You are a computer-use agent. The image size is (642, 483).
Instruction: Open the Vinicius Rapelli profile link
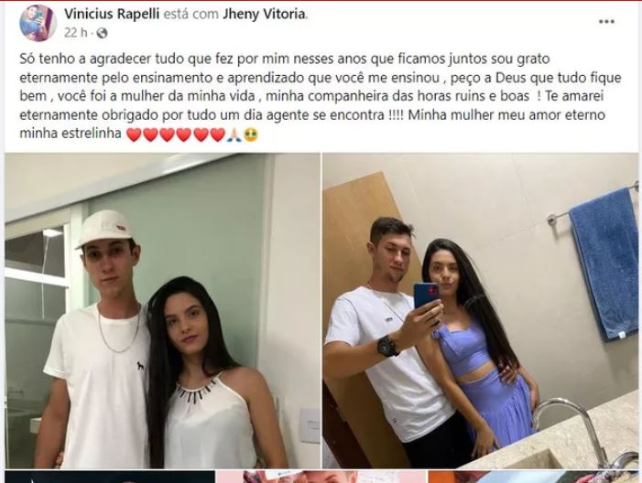click(x=112, y=14)
